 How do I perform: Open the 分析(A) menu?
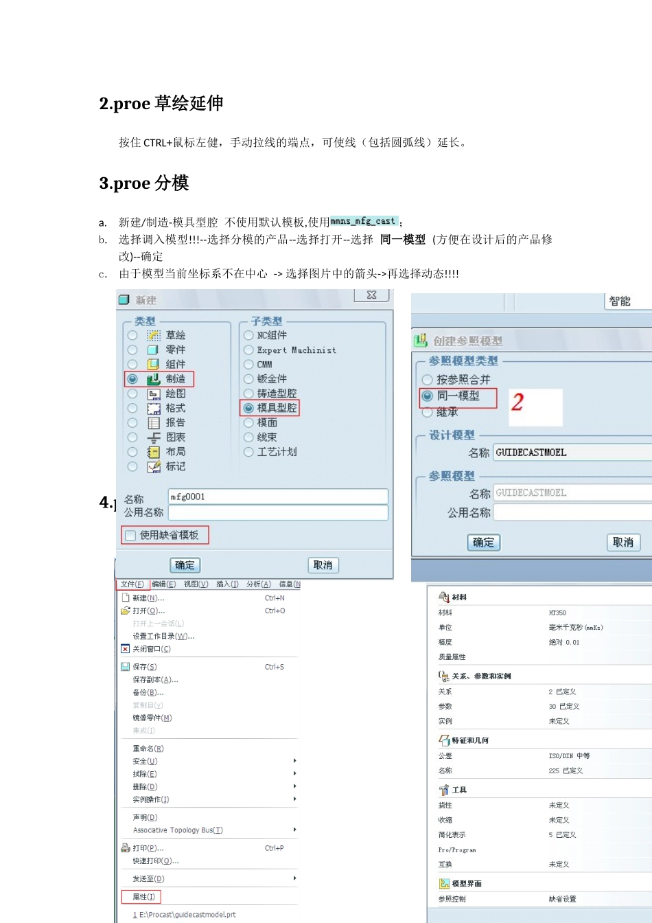tap(259, 584)
